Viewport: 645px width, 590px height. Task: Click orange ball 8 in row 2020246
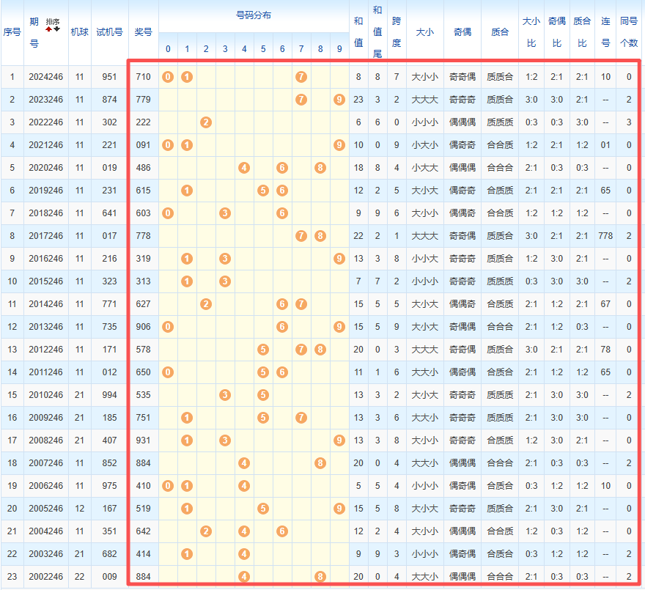coord(320,167)
